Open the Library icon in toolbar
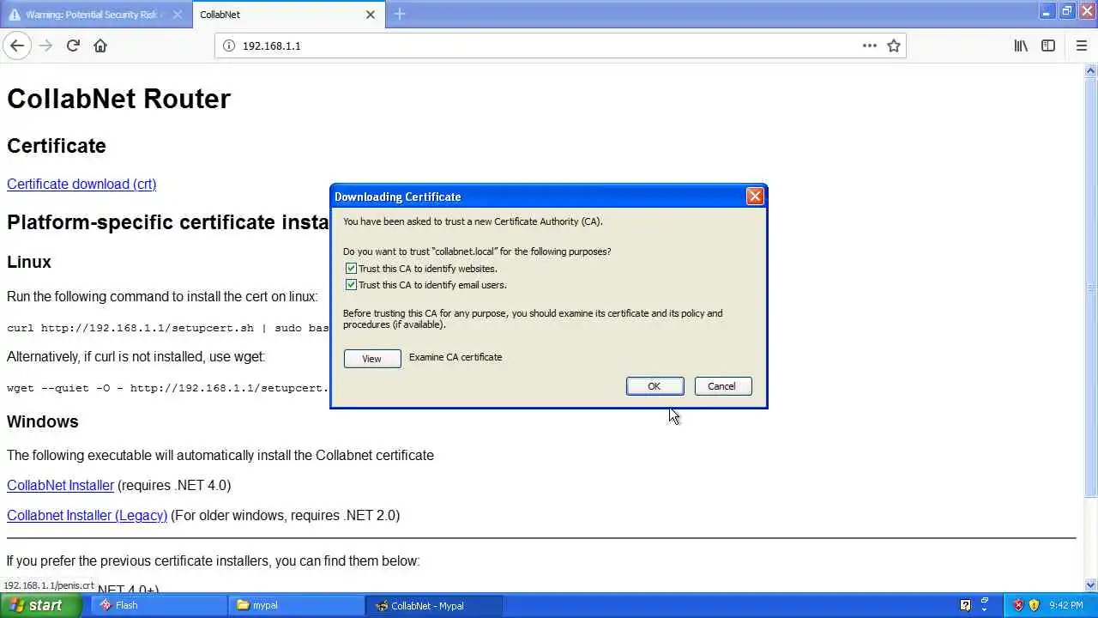Viewport: 1098px width, 618px height. [1021, 45]
